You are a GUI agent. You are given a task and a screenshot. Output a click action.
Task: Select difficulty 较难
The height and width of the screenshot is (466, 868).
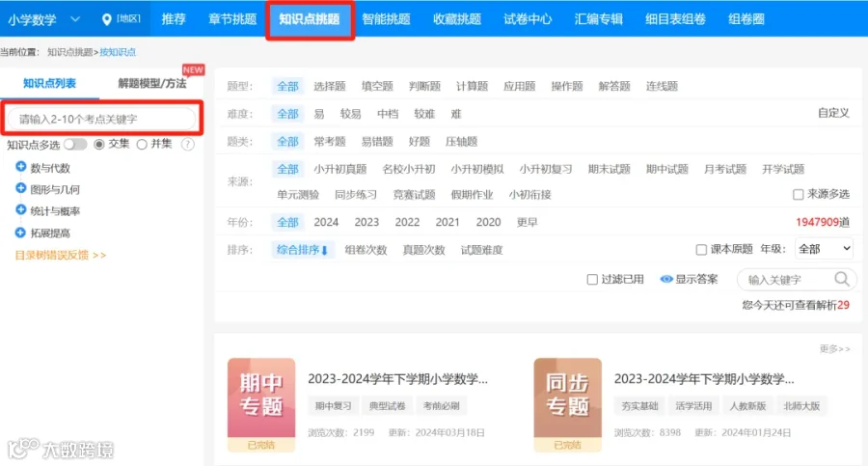[x=424, y=114]
